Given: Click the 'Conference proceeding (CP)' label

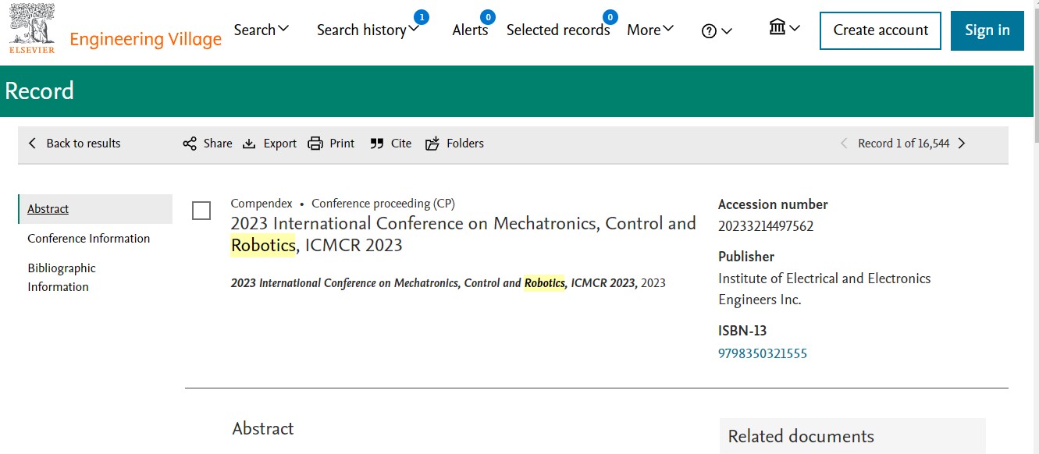Looking at the screenshot, I should pyautogui.click(x=383, y=204).
